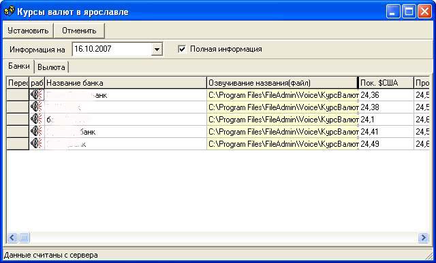Click the Озвучивание названия(файл) column header
The width and height of the screenshot is (436, 263).
282,83
